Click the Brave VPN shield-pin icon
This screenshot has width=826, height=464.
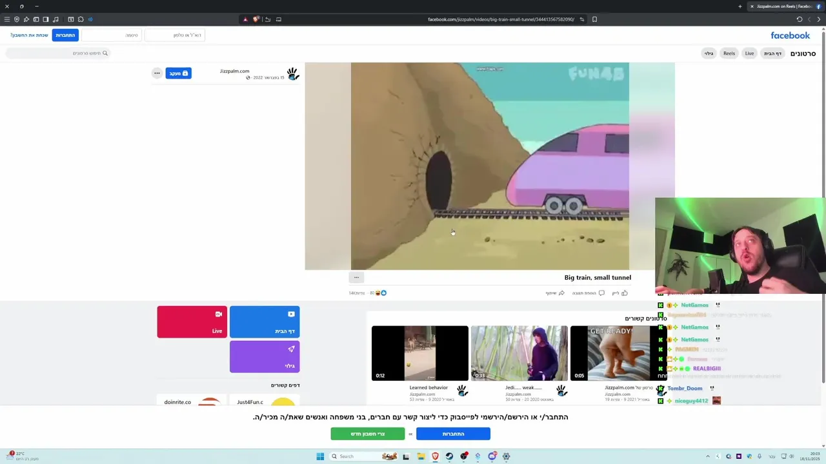pyautogui.click(x=17, y=19)
